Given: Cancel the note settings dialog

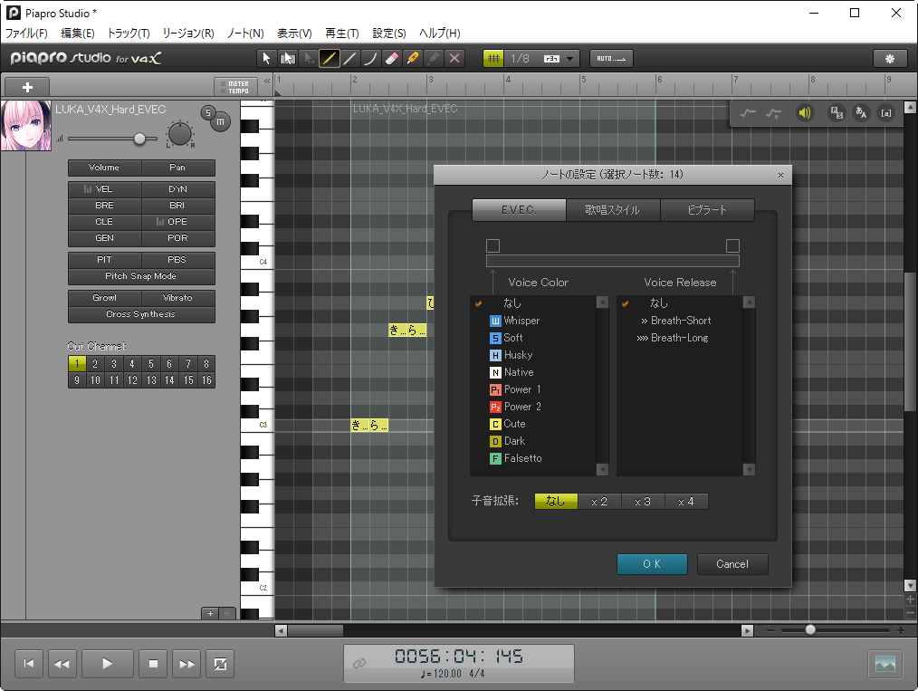Looking at the screenshot, I should [x=732, y=564].
